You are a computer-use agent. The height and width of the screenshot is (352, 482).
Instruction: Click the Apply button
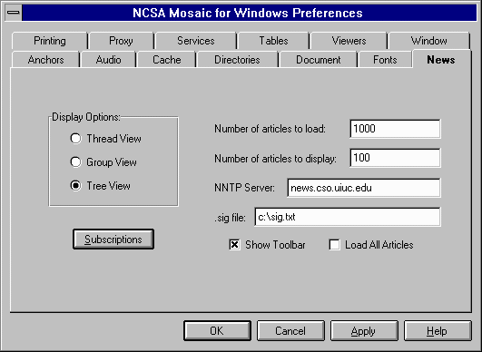(x=364, y=331)
